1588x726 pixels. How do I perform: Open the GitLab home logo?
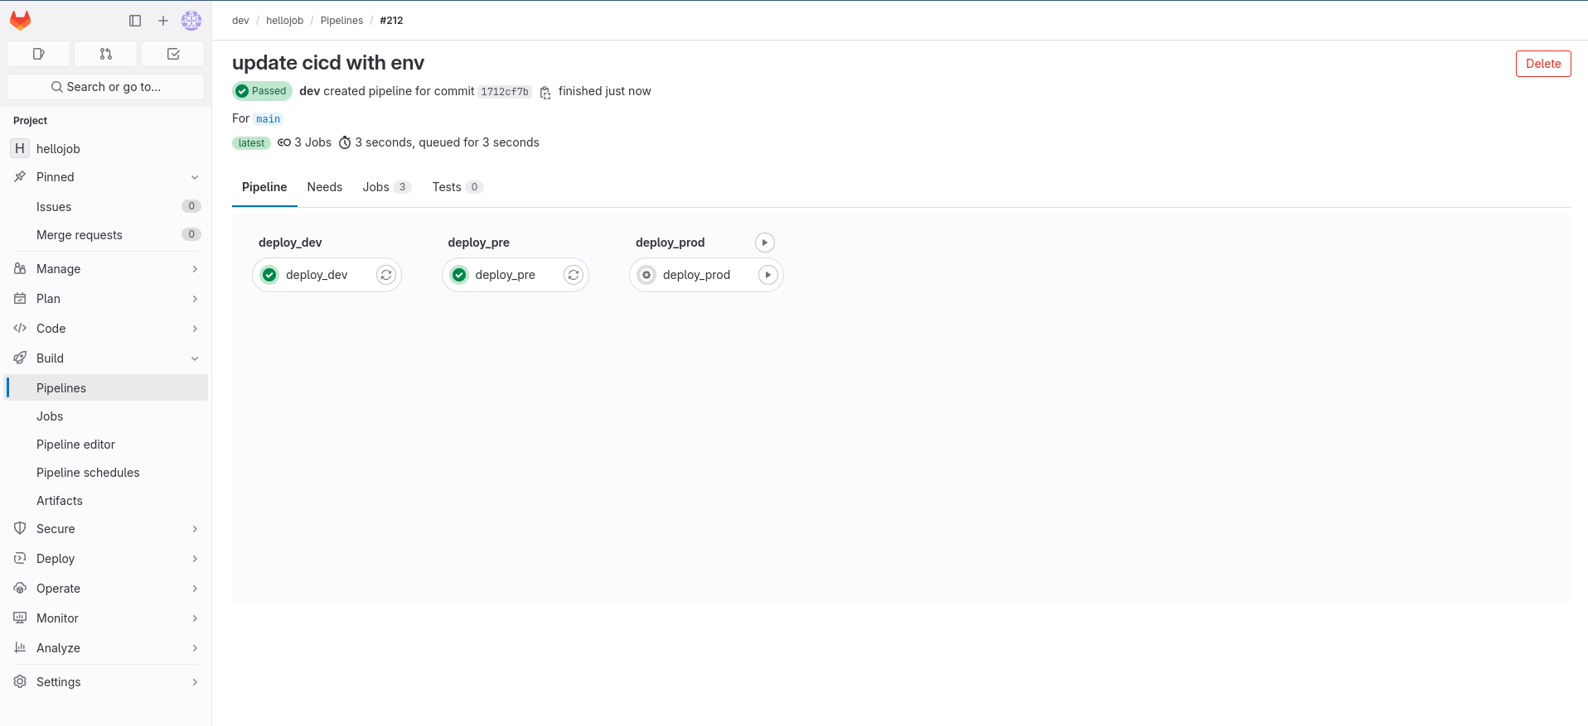point(21,21)
